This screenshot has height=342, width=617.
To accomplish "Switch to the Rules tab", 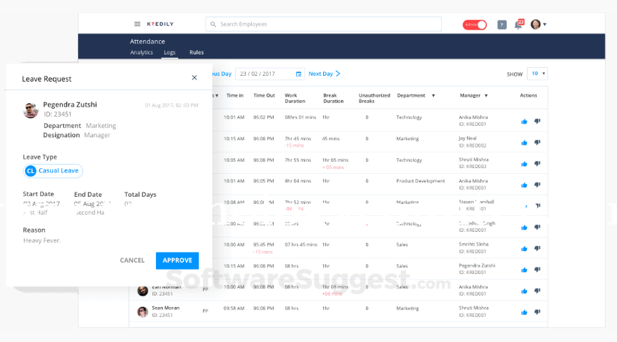I will pos(197,52).
